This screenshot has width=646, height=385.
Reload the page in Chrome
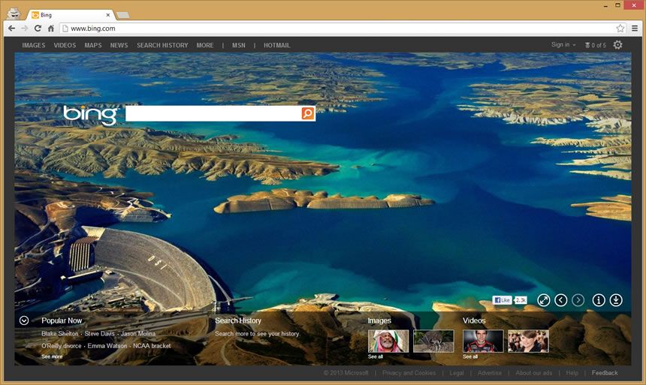click(x=38, y=29)
